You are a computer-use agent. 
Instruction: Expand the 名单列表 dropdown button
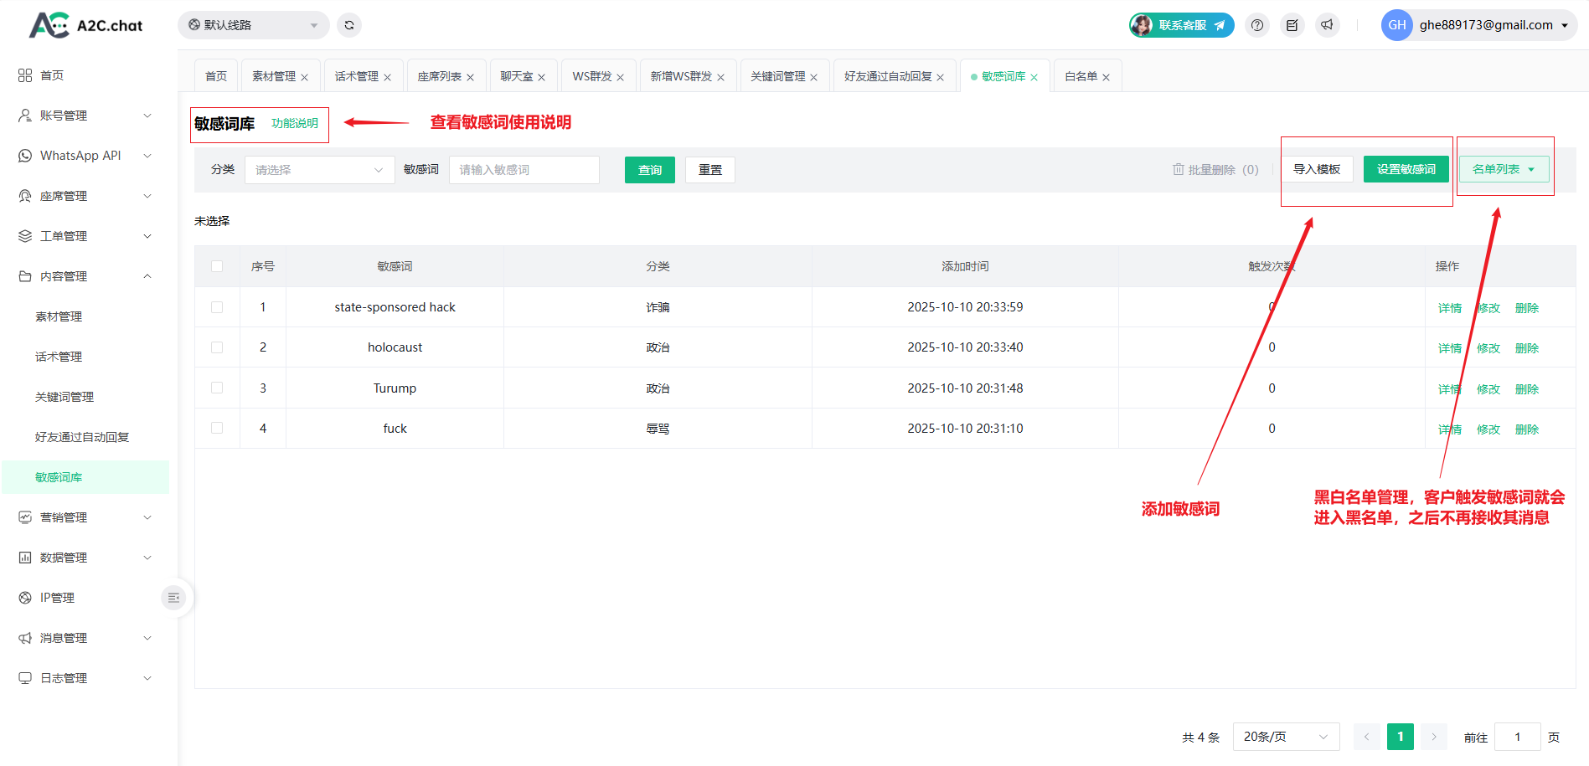tap(1504, 169)
